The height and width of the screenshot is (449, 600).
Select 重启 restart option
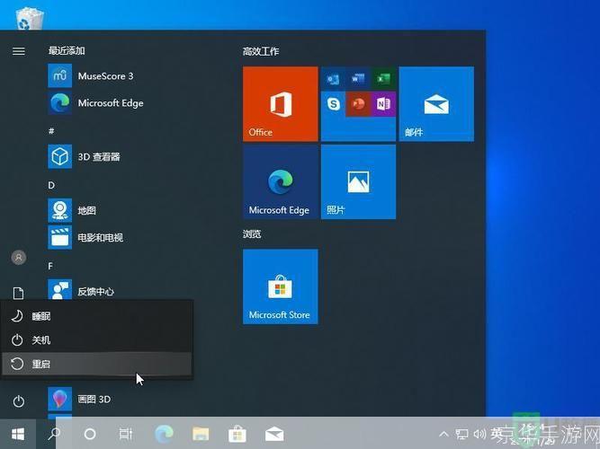97,364
